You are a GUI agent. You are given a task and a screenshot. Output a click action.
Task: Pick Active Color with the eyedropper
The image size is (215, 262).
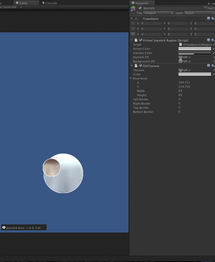pyautogui.click(x=213, y=49)
